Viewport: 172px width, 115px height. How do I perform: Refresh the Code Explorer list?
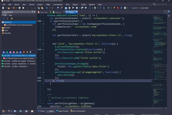click(x=4, y=18)
